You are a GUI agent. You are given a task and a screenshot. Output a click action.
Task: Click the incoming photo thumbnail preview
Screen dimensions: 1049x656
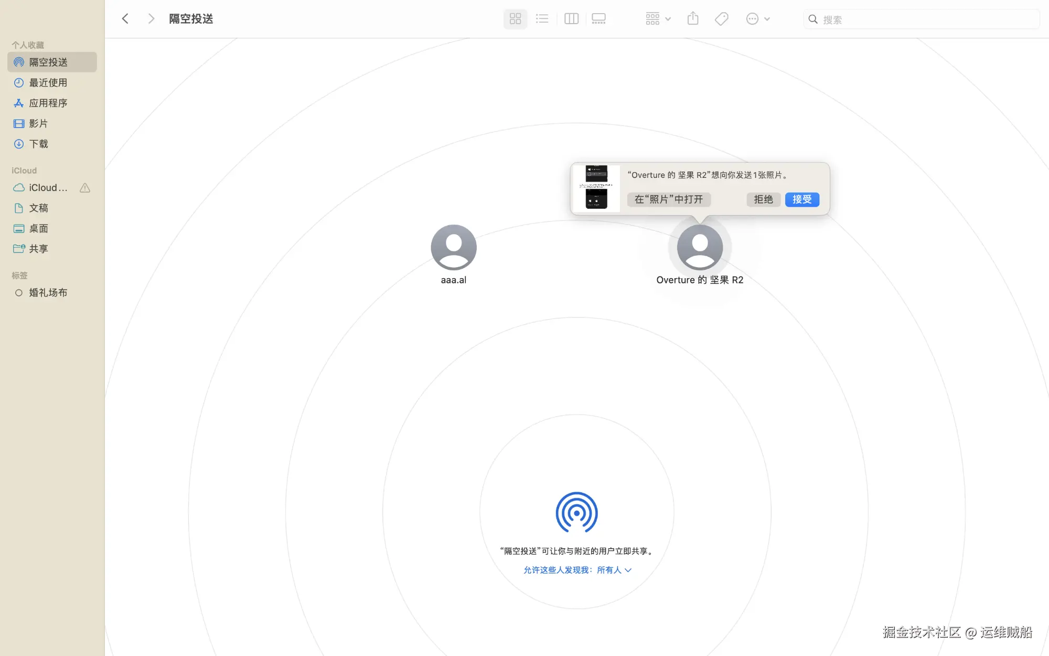point(596,187)
